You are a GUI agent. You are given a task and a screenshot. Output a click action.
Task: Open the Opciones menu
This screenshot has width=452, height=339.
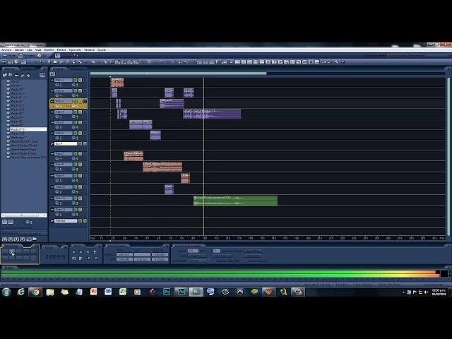pyautogui.click(x=75, y=50)
